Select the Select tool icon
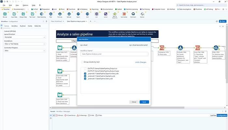This screenshot has height=130, width=228. 78,14
